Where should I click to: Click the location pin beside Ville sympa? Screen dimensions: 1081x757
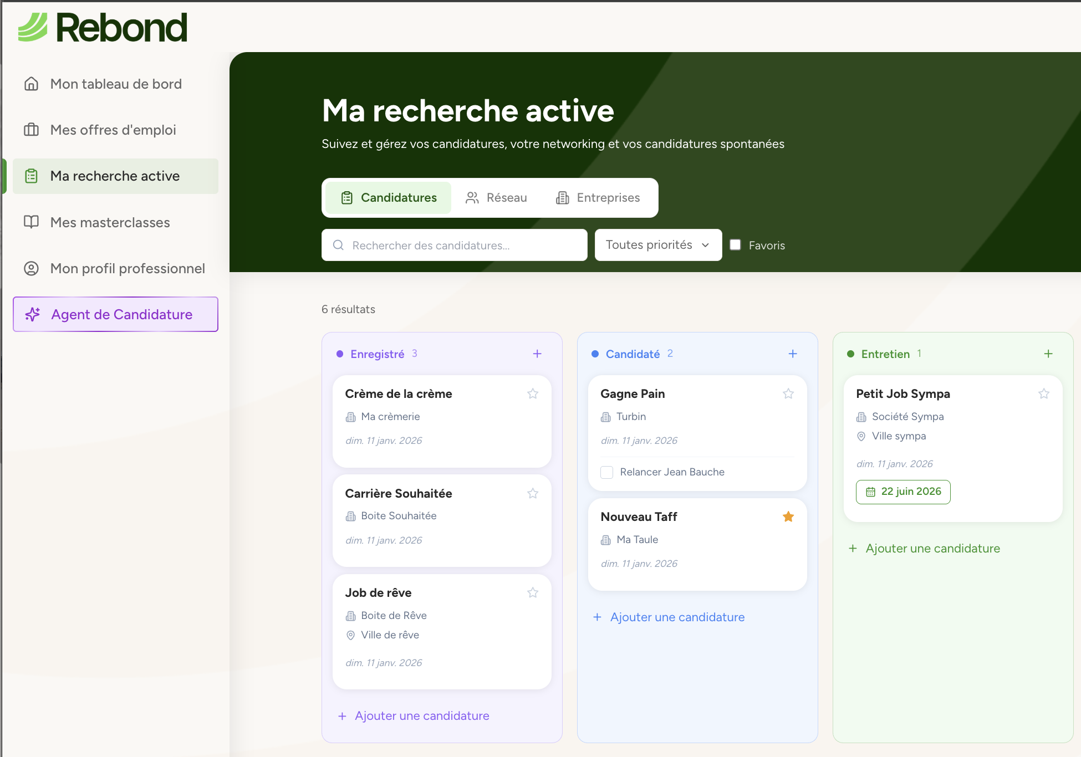click(x=861, y=436)
